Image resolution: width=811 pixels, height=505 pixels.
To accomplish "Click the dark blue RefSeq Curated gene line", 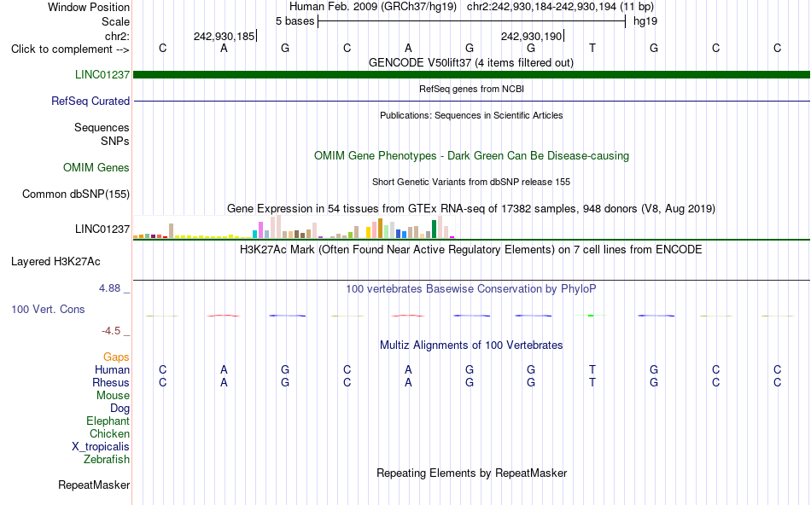I will (471, 101).
